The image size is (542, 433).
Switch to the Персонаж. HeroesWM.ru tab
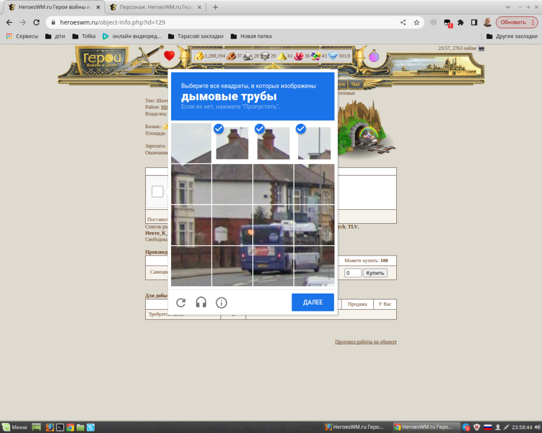click(156, 7)
